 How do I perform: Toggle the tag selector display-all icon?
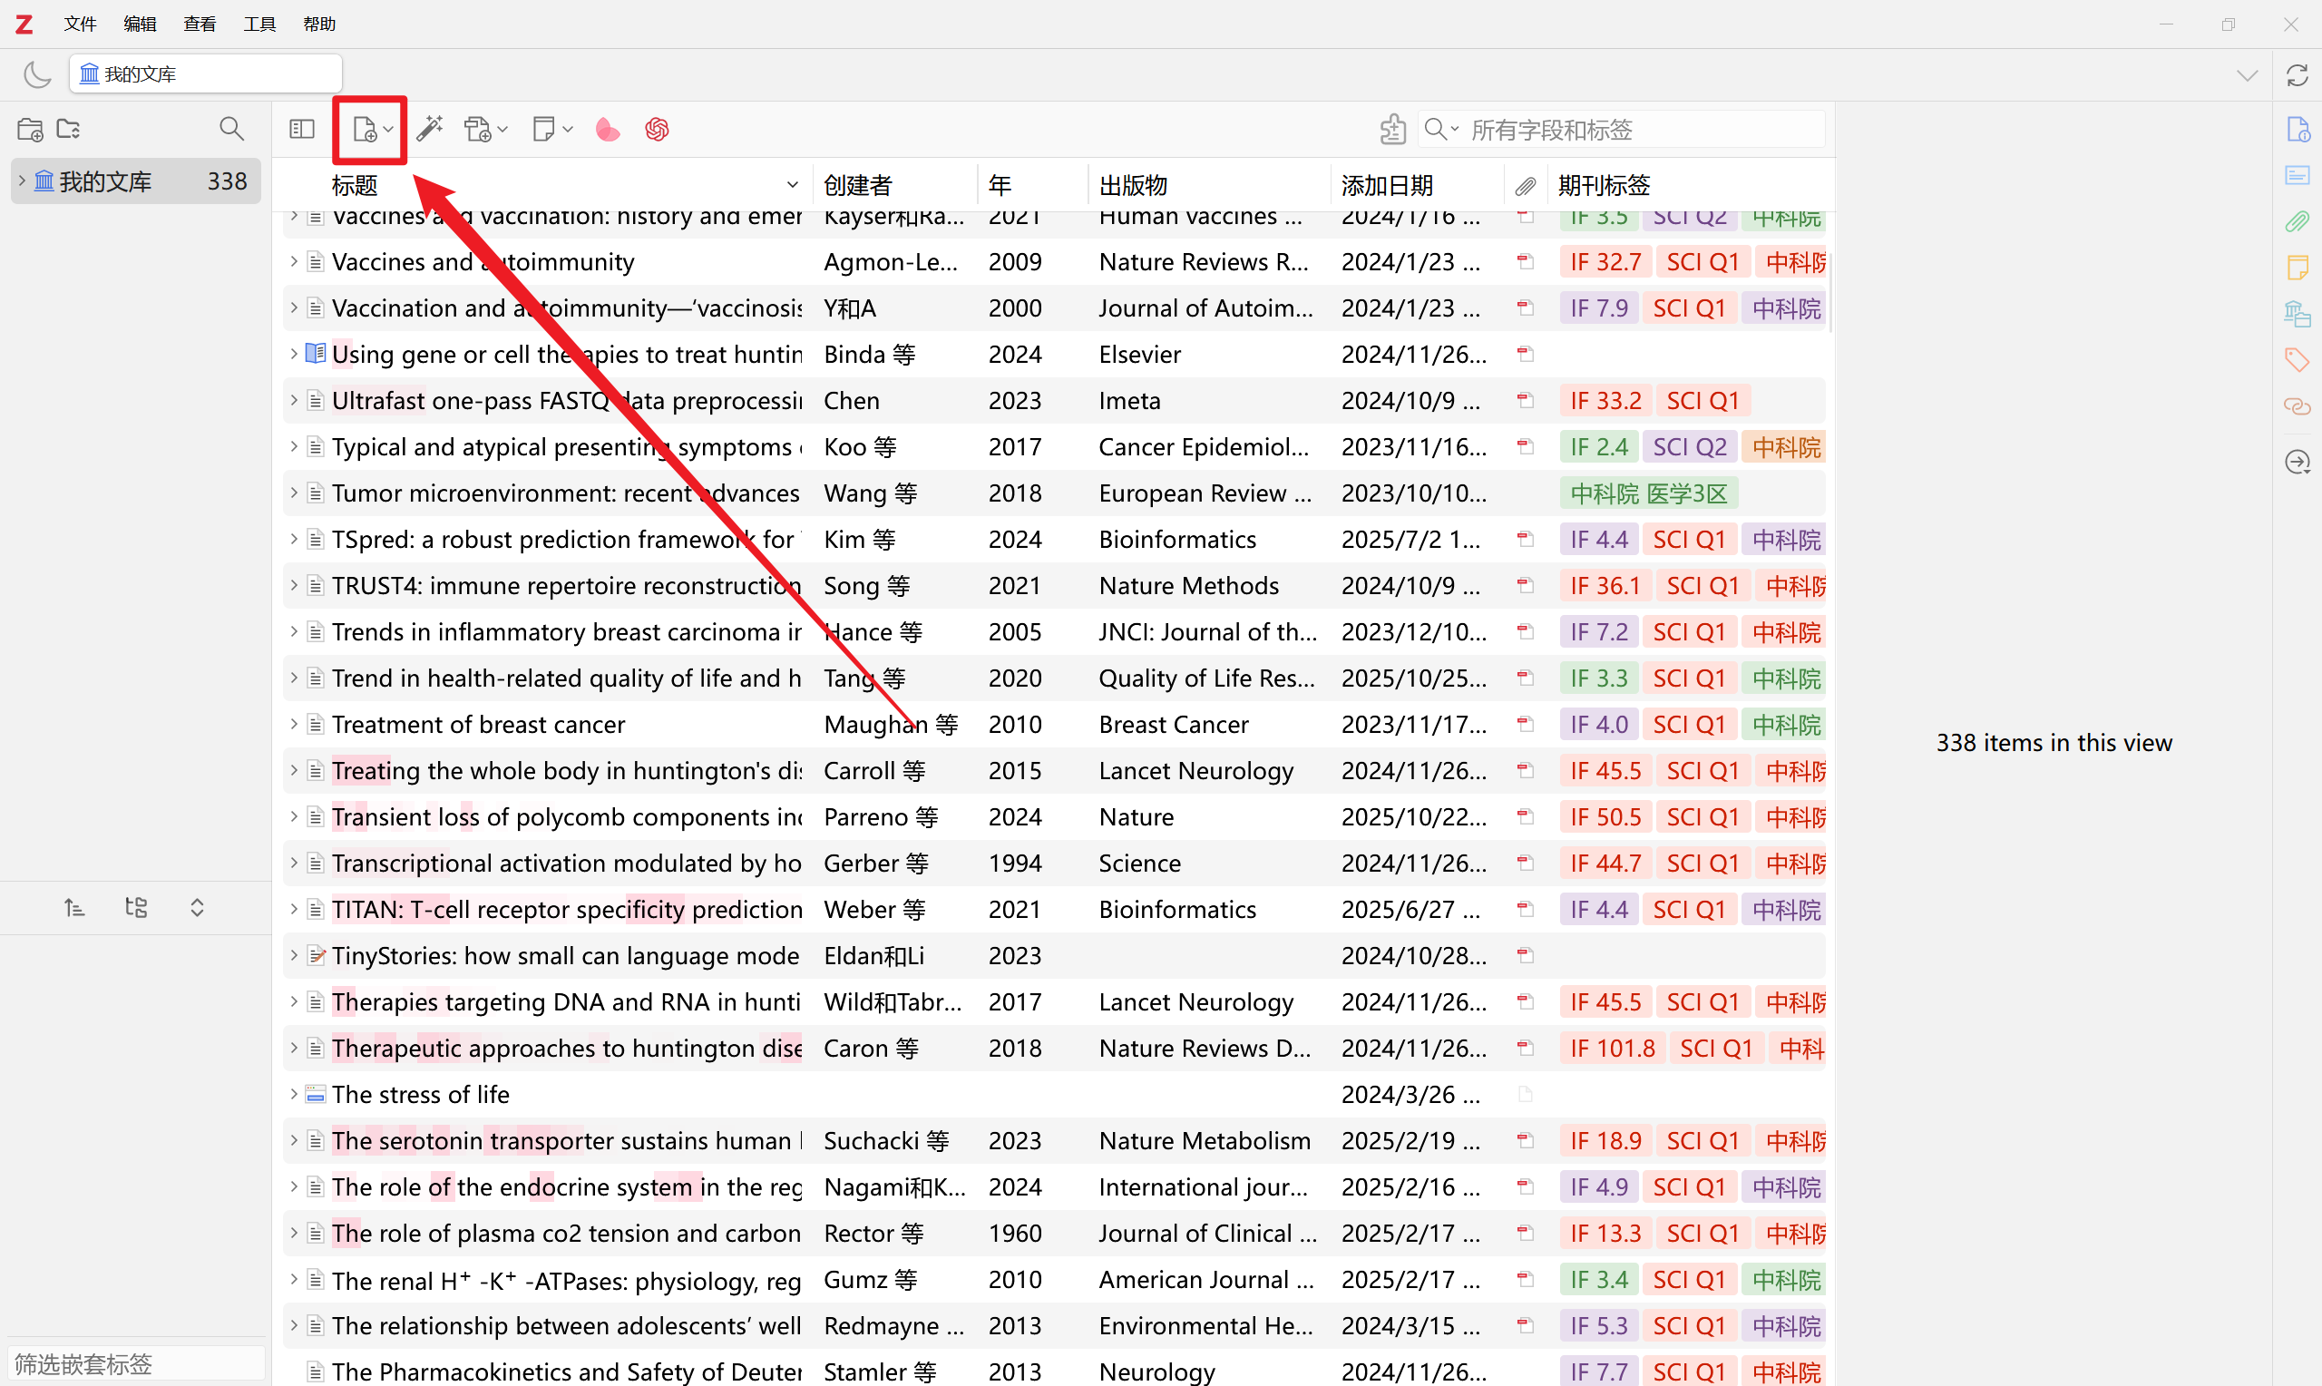tap(136, 907)
